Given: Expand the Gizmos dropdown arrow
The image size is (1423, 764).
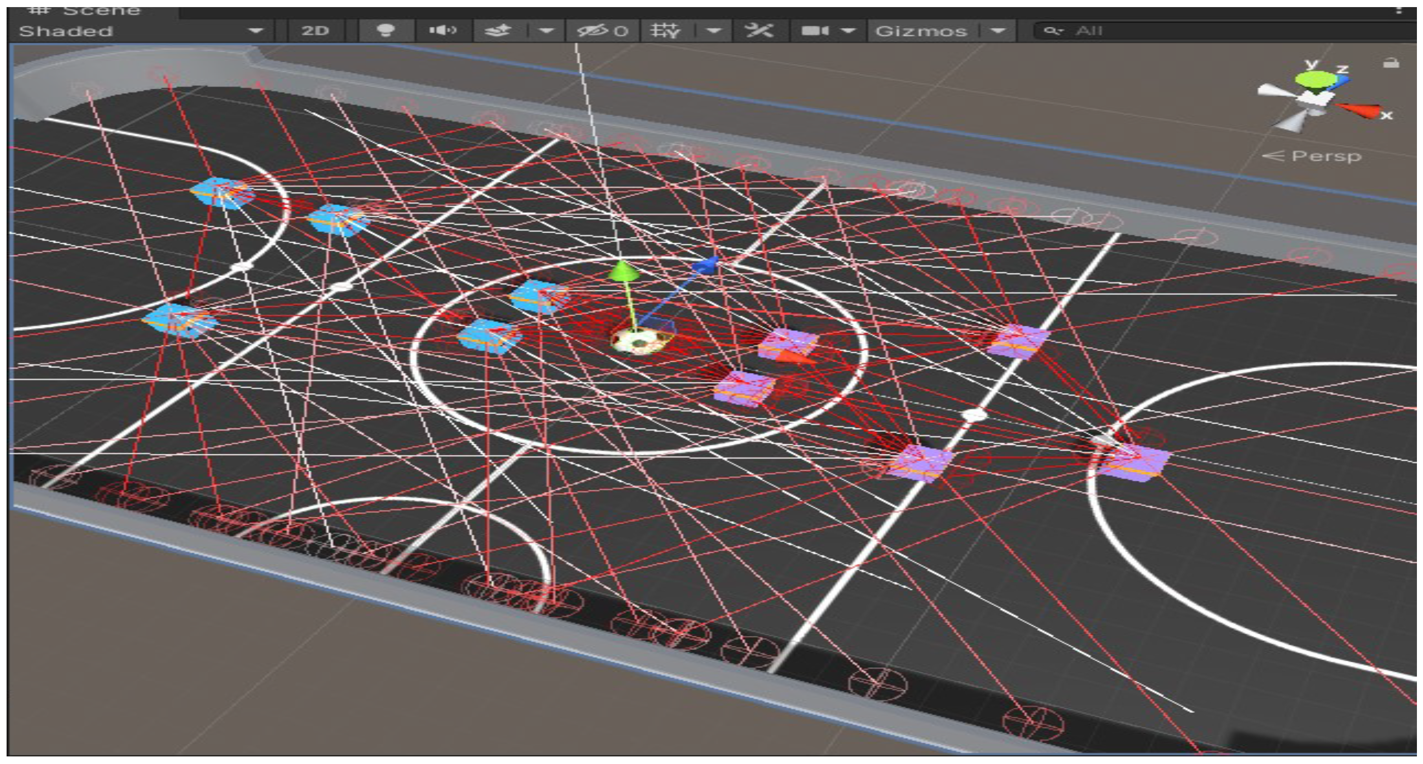Looking at the screenshot, I should click(x=997, y=31).
